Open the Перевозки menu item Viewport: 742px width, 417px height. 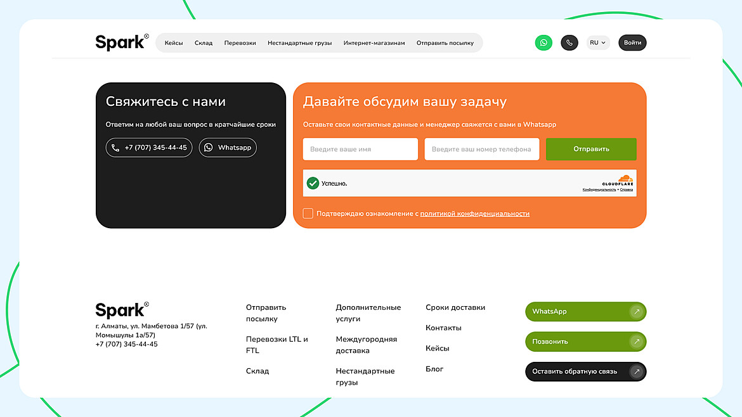[x=240, y=43]
